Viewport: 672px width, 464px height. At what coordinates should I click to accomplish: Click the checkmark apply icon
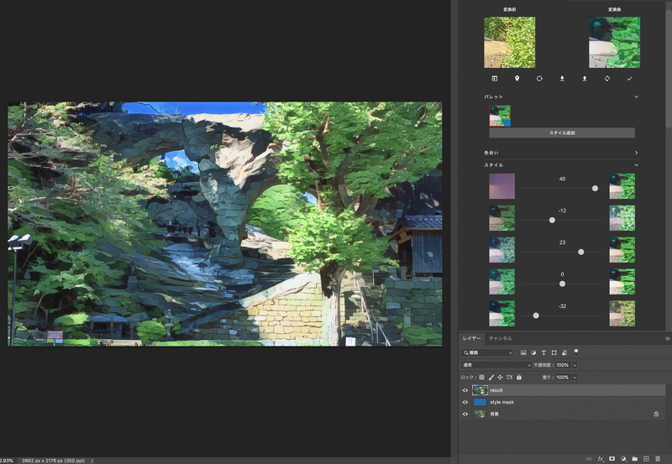pos(629,78)
